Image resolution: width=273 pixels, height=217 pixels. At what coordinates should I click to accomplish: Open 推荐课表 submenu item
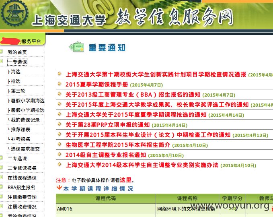point(21,130)
